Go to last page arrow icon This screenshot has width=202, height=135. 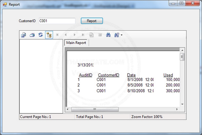83,35
